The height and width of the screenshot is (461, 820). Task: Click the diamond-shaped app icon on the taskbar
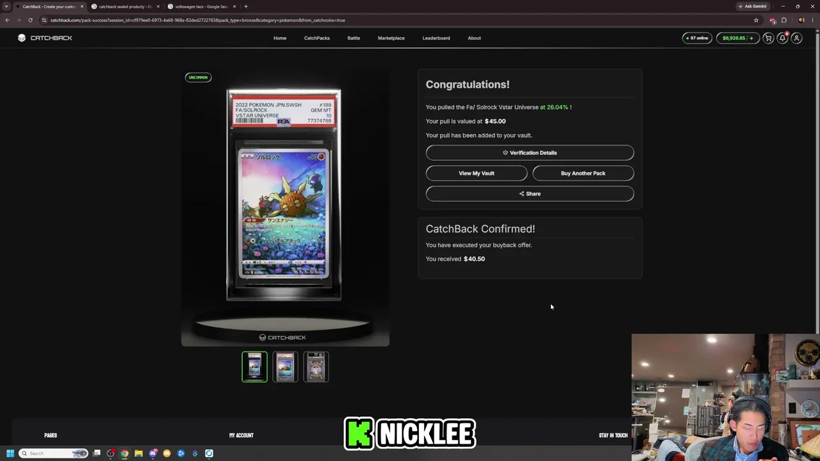point(195,453)
